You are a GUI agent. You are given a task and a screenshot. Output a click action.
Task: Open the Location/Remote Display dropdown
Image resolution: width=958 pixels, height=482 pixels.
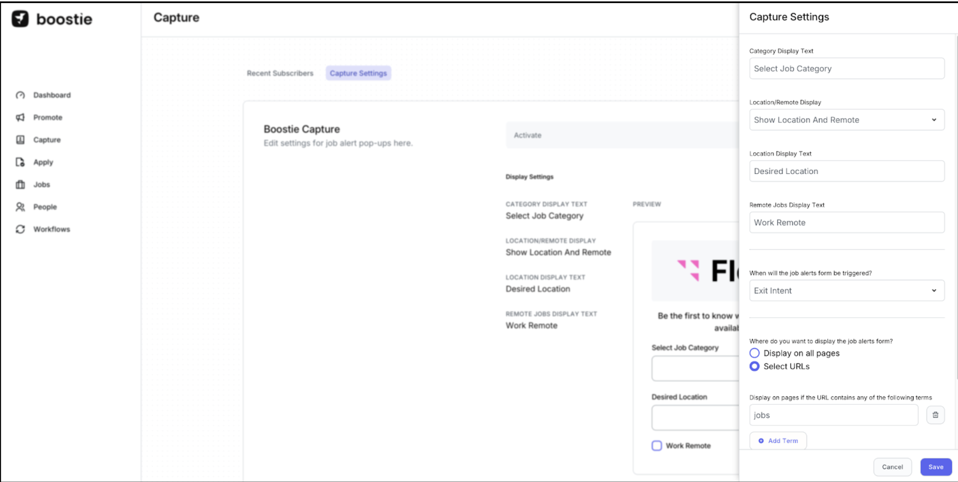(846, 120)
